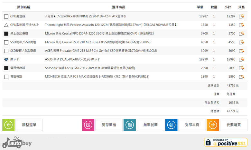This screenshot has height=150, width=251.
Task: Click the 選擇商品 column header
Action: click(x=119, y=7)
